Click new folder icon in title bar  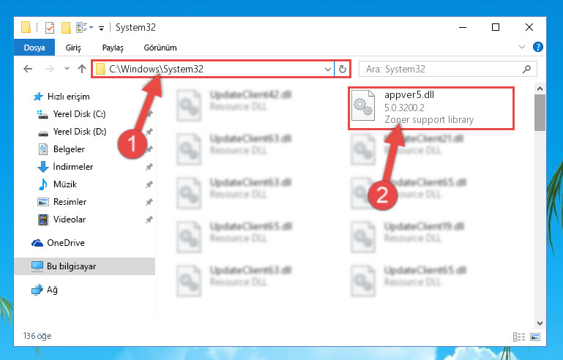point(66,28)
